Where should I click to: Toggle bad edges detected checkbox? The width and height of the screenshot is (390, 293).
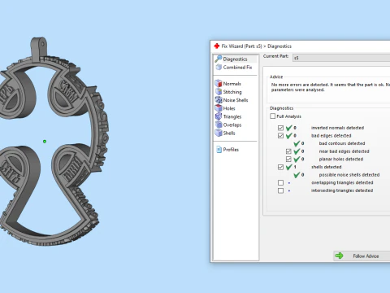pos(280,136)
